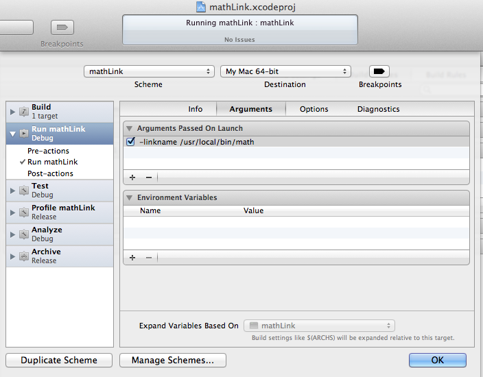The image size is (483, 377).
Task: Click the Name column header
Action: coord(150,210)
